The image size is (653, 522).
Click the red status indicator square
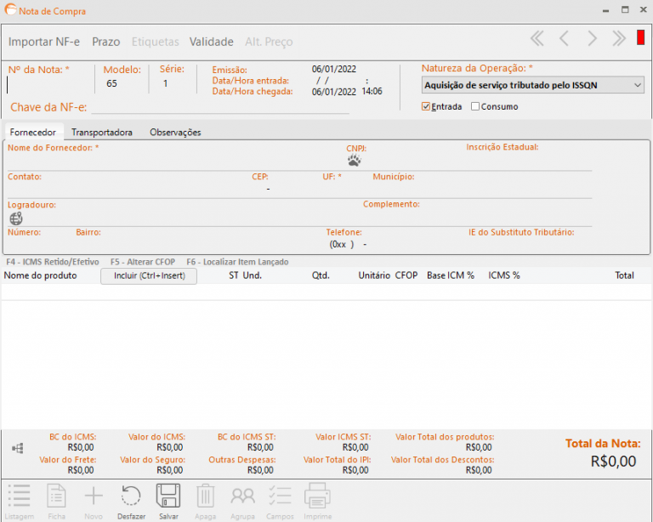(x=640, y=38)
